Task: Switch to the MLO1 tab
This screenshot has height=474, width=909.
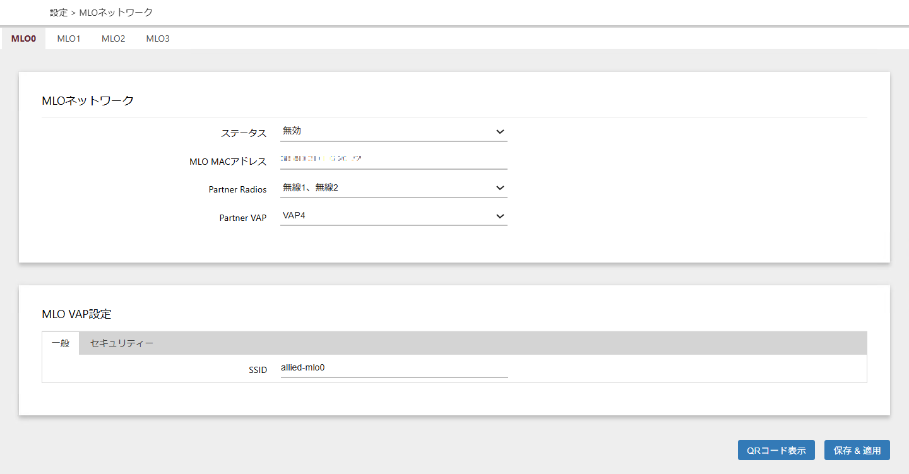Action: click(68, 39)
